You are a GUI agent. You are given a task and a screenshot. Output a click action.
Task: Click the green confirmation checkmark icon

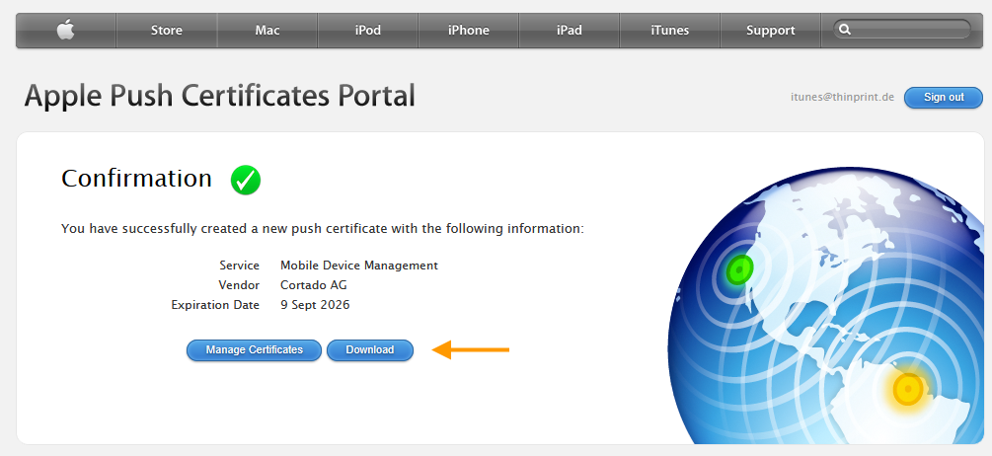coord(246,180)
